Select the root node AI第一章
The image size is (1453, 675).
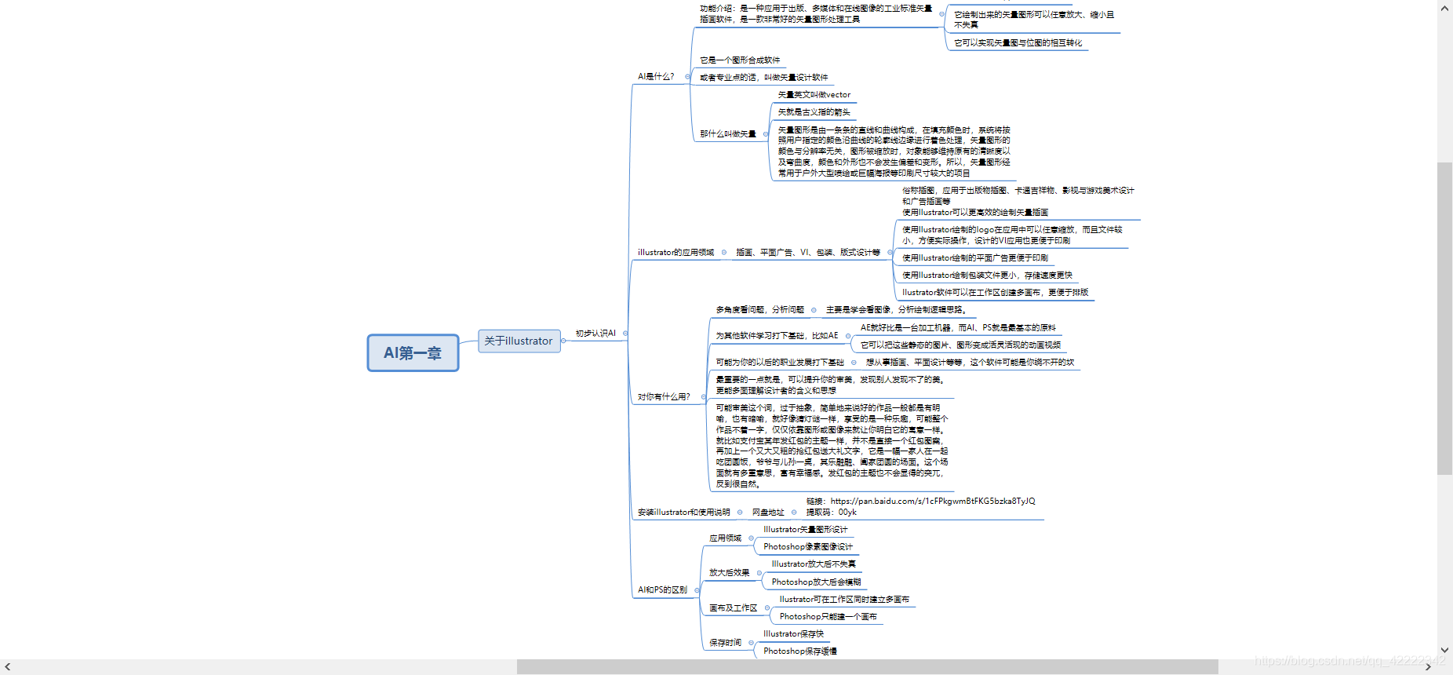(413, 353)
